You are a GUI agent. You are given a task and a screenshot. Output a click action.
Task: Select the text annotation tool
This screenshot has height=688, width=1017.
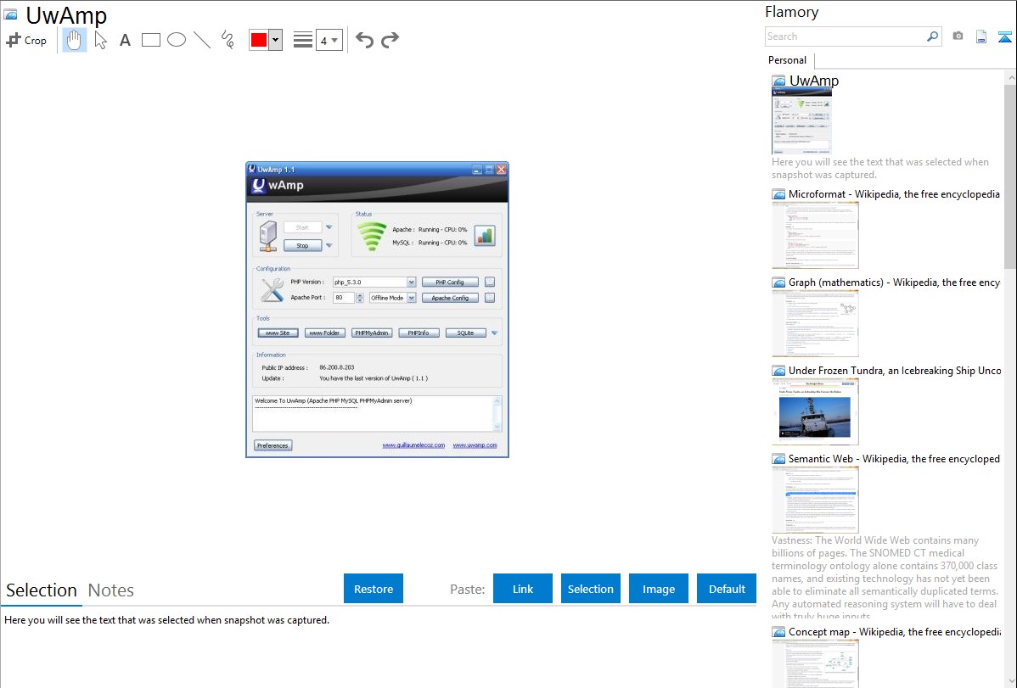click(125, 40)
